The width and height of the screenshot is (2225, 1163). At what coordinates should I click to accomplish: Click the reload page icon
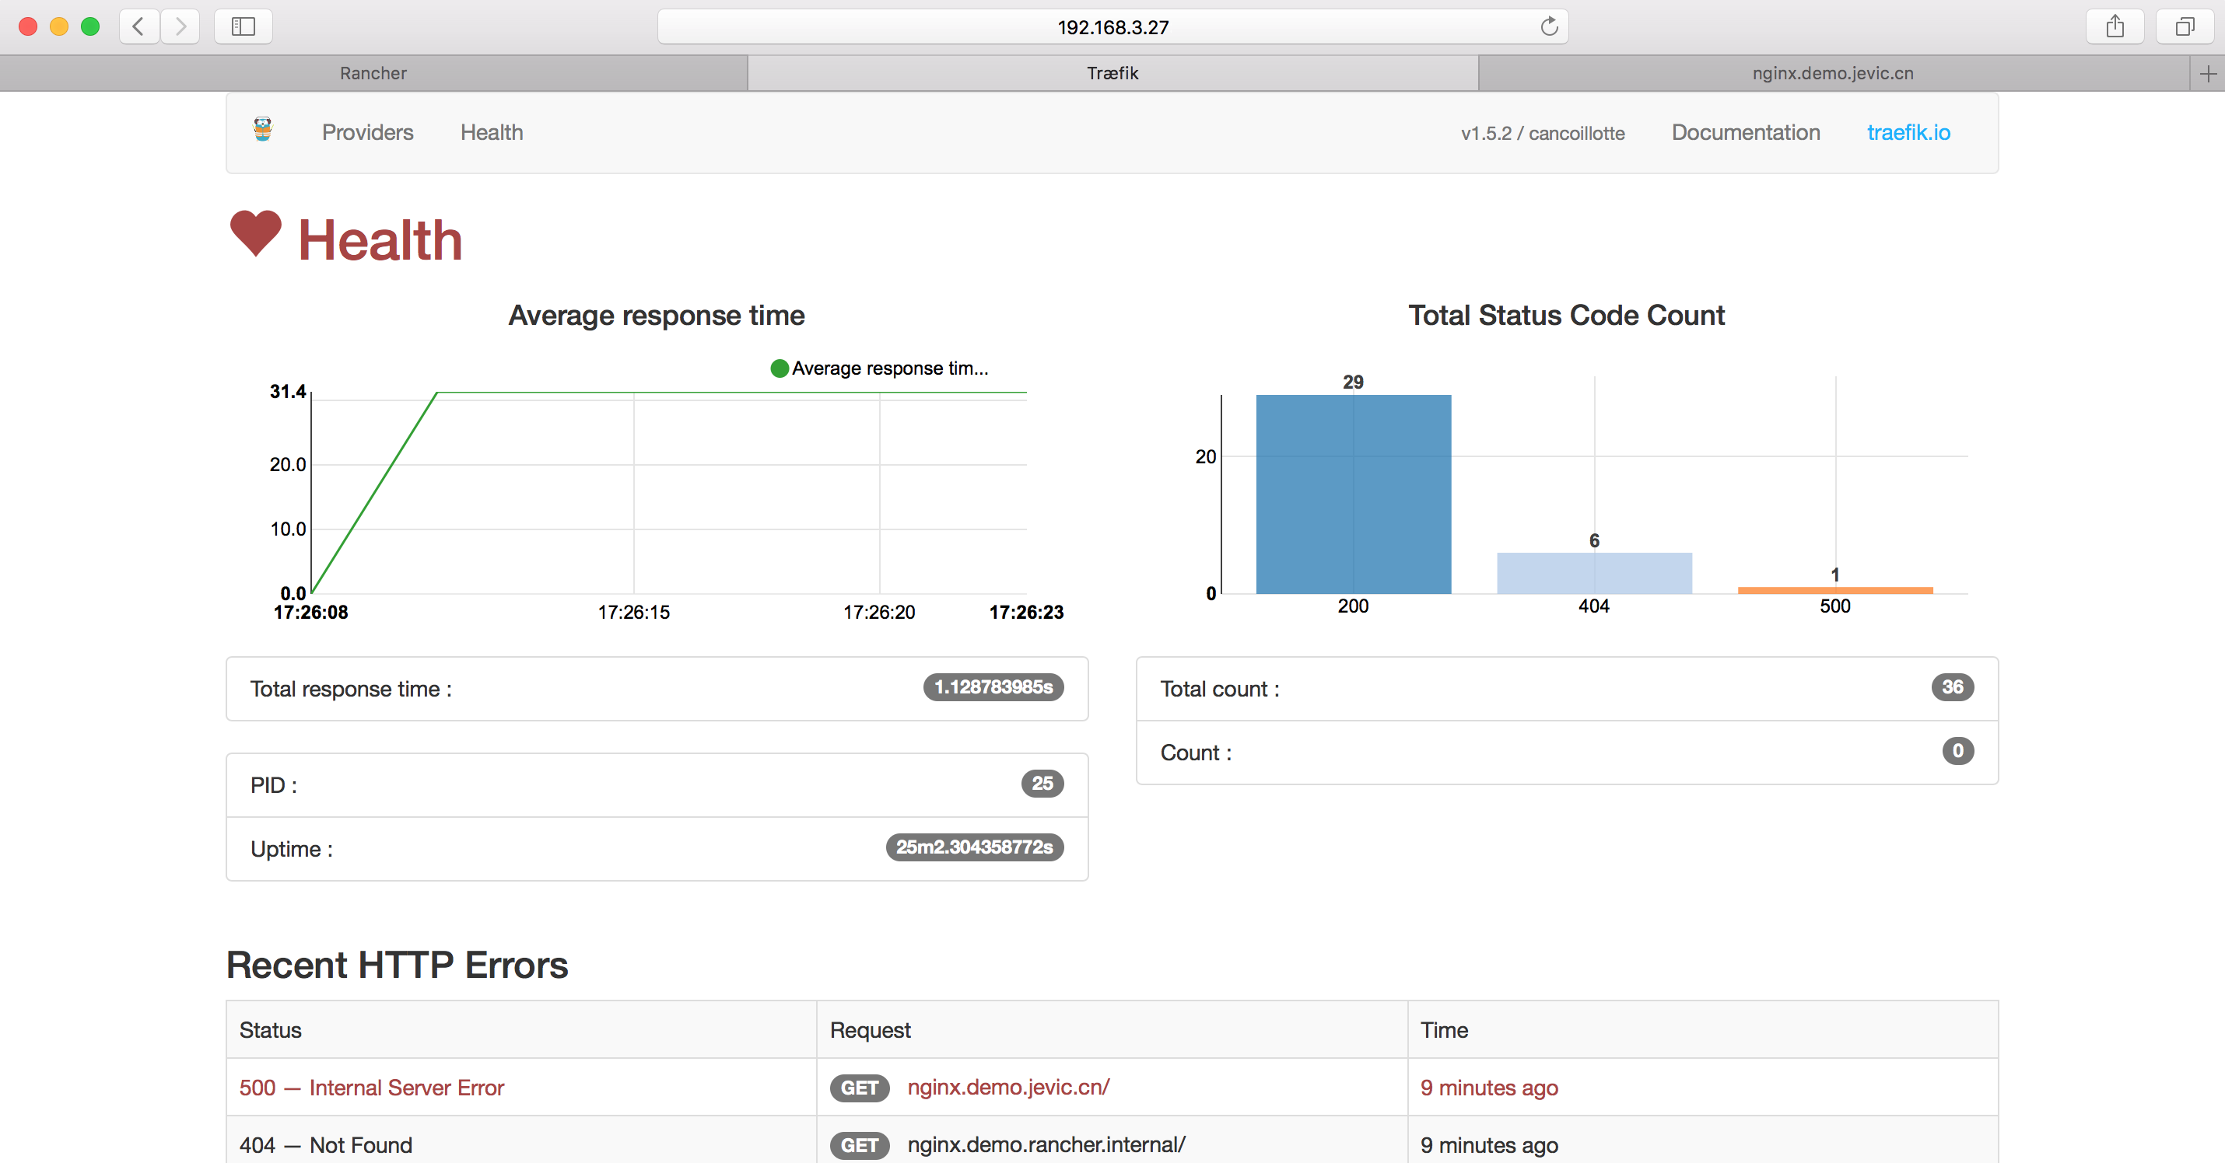point(1549,26)
